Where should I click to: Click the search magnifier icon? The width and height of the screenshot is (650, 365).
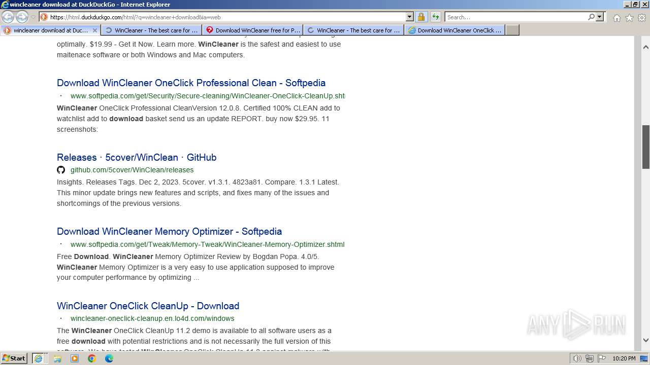pyautogui.click(x=591, y=17)
